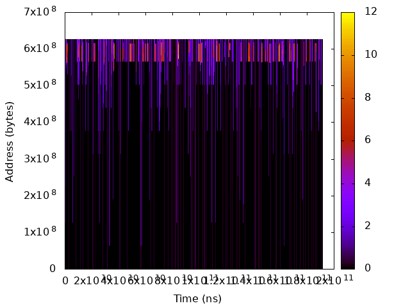This screenshot has width=410, height=308.
Task: Click the x-axis origin tick label 0
Action: pos(65,280)
